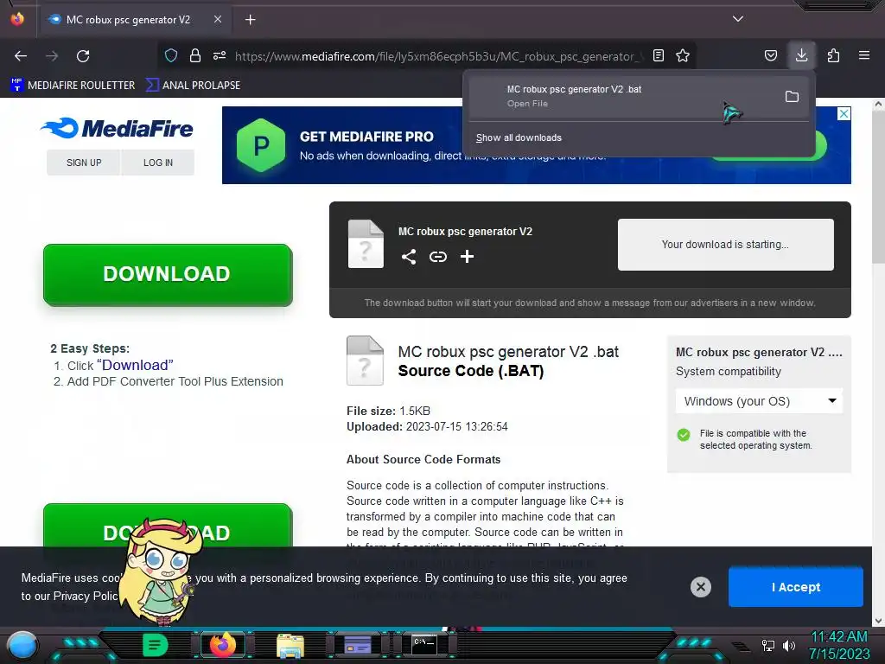Click 'Source Code (.BAT)' heading
Screen dimensions: 885x664
[471, 371]
